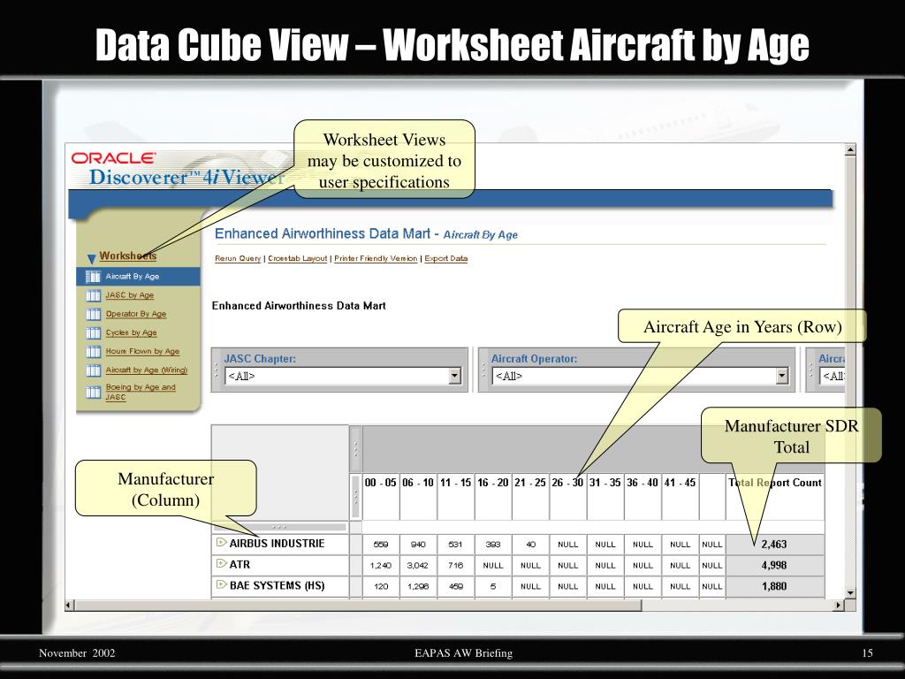Select the Aircraft By Age worksheet
This screenshot has height=679, width=905.
(x=133, y=277)
